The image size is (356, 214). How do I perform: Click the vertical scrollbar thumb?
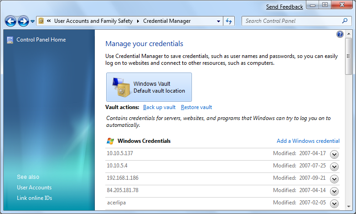click(x=348, y=56)
